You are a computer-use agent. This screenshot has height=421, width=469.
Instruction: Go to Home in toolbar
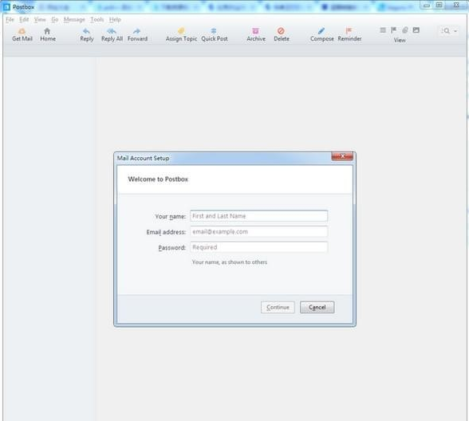click(48, 35)
